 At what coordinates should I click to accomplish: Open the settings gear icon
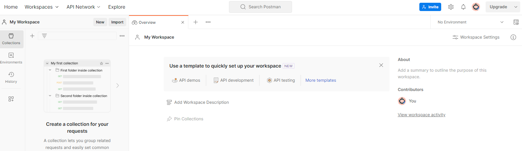point(451,7)
